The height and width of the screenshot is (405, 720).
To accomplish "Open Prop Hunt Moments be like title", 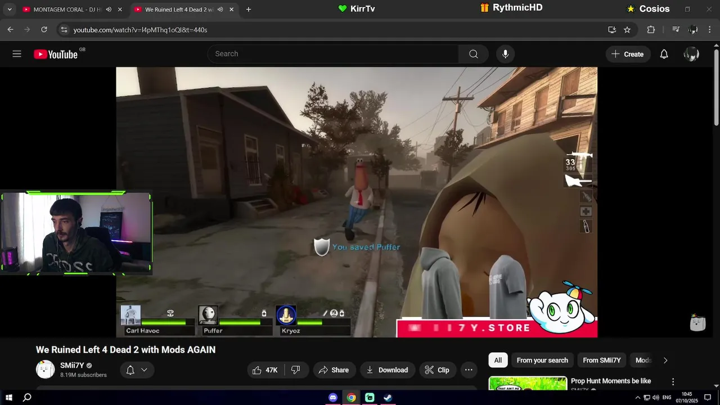I will point(610,381).
